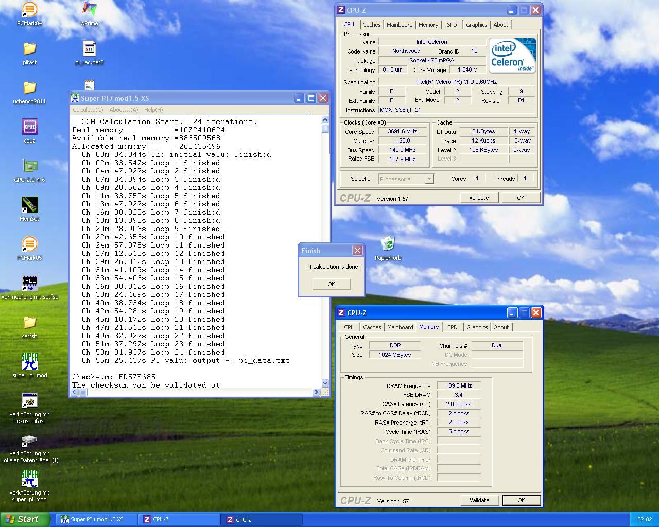Expand the Processor #1 selection dropdown
Screen dimensions: 659x527
[x=429, y=179]
